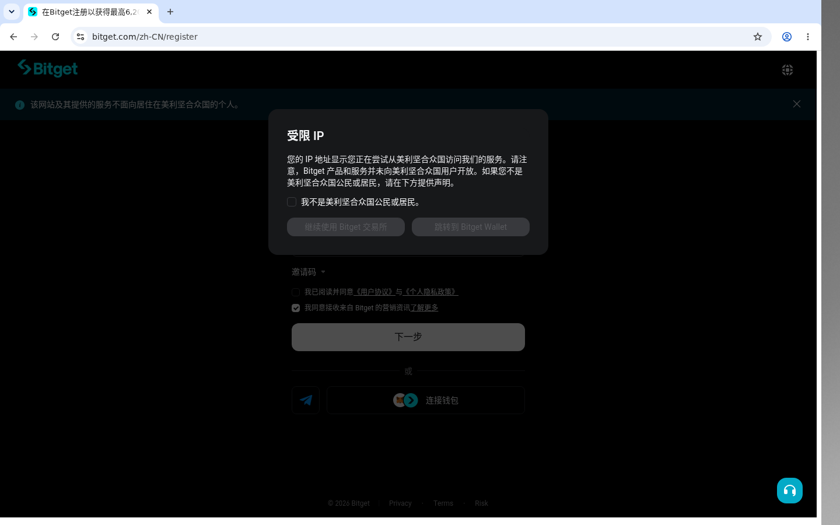Open the Chrome profile icon

[x=787, y=37]
